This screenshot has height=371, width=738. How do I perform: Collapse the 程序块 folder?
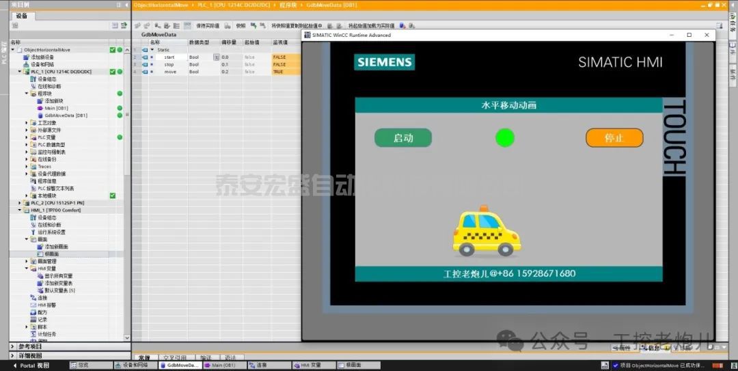27,94
